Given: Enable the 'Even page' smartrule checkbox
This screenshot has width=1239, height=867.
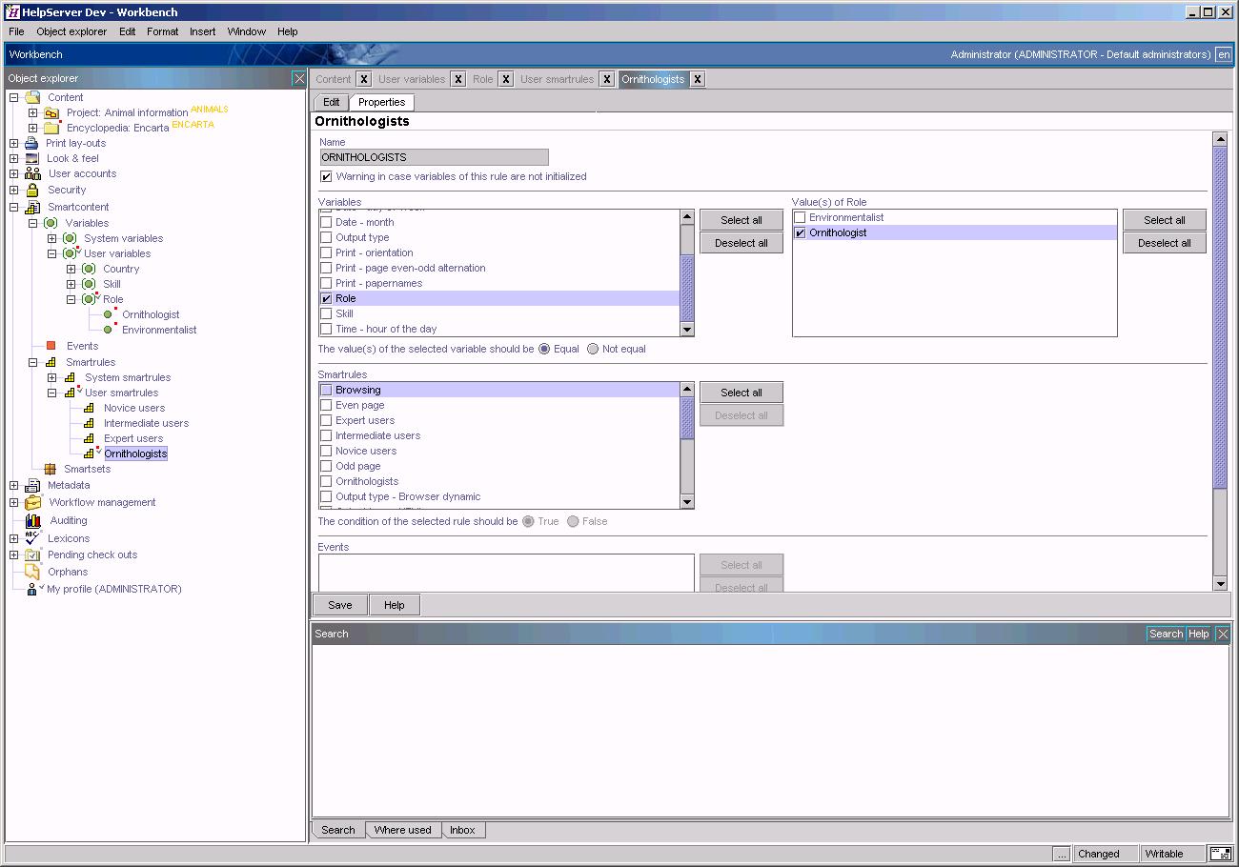Looking at the screenshot, I should pos(326,404).
